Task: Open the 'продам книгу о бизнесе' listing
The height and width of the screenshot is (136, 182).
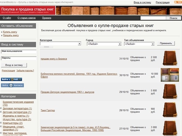Action: (x=54, y=59)
